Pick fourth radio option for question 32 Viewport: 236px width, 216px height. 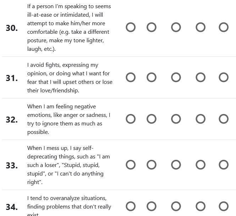coord(201,119)
